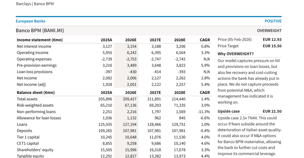Click the 'Tier 1 capital' row label
This screenshot has height=158, width=304.
coord(28,137)
